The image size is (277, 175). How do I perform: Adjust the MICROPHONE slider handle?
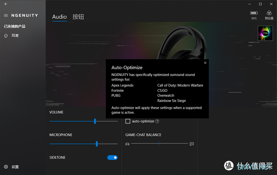click(97, 144)
